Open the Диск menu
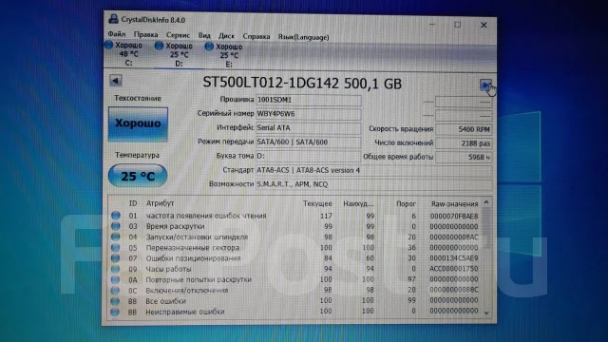 pyautogui.click(x=226, y=36)
